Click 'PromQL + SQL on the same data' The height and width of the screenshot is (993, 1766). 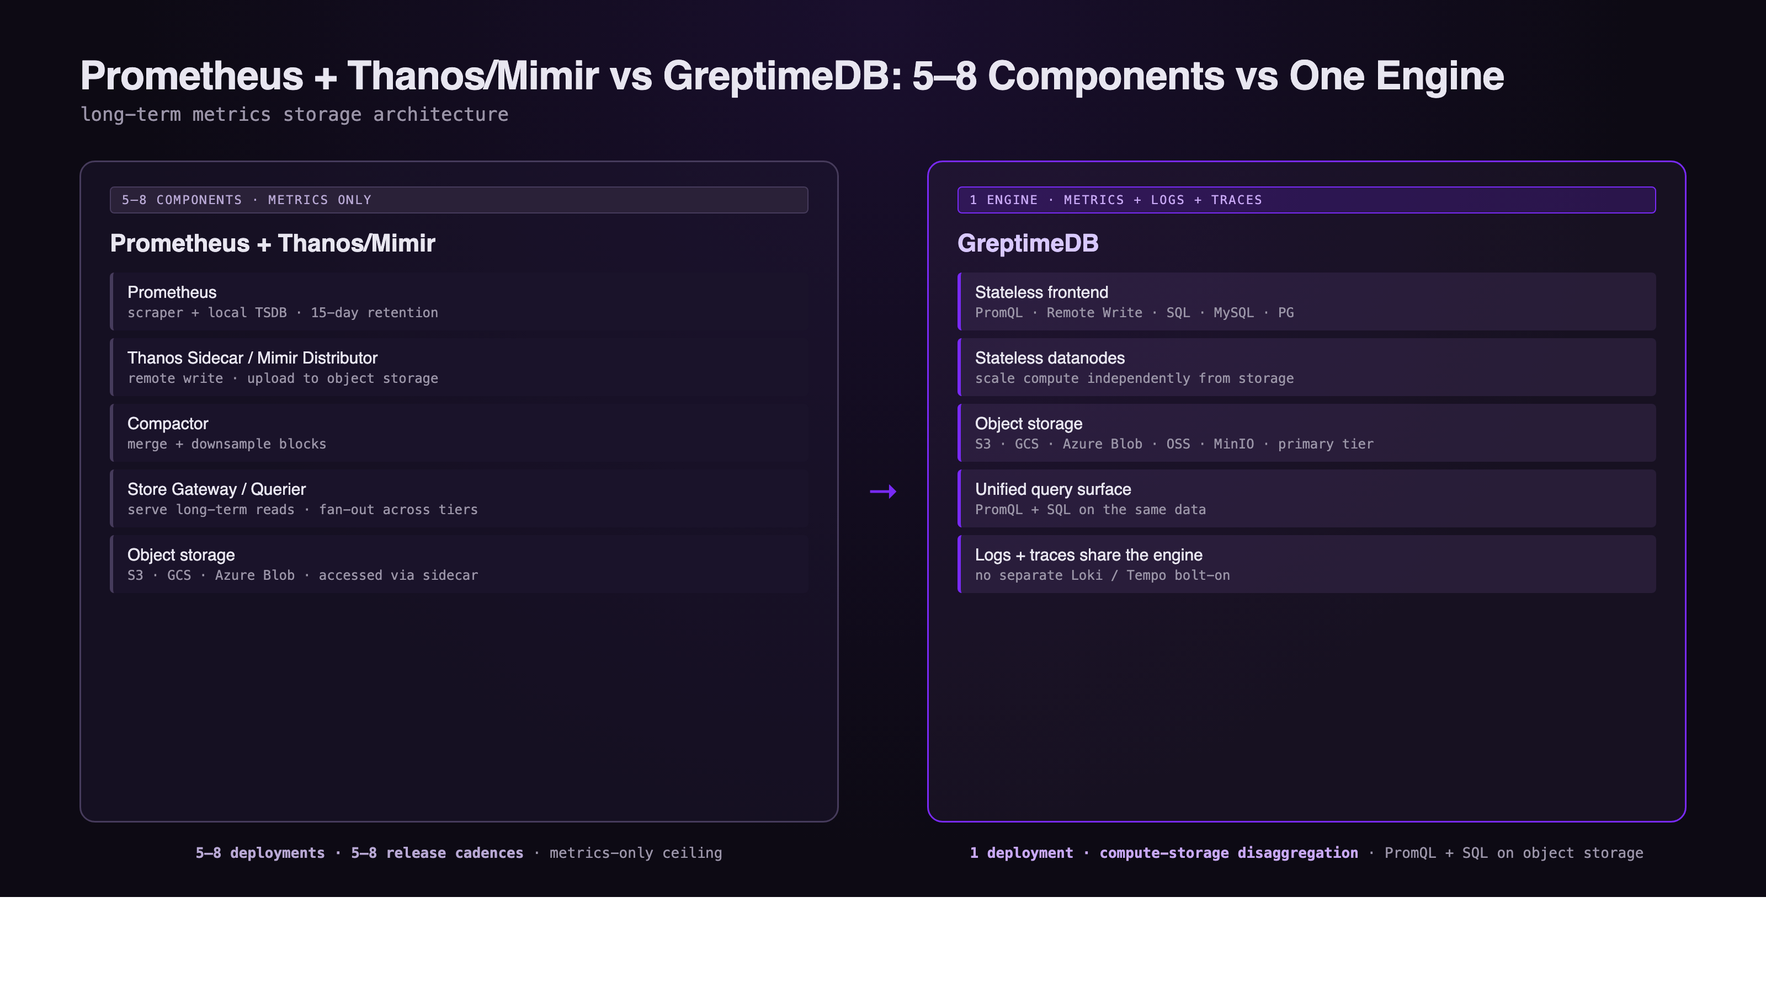[1090, 510]
